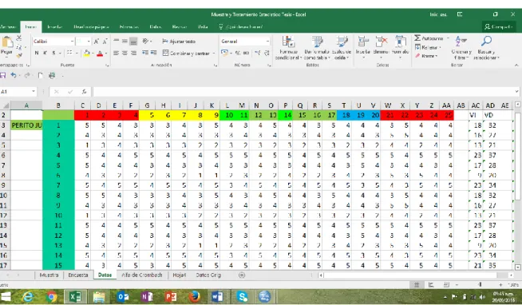Open Chrome from the taskbar
The image size is (522, 305).
pyautogui.click(x=52, y=297)
